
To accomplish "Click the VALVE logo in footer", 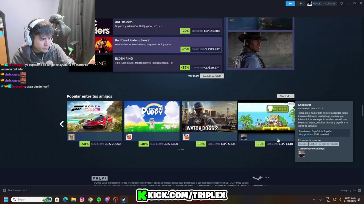I will (x=100, y=178).
